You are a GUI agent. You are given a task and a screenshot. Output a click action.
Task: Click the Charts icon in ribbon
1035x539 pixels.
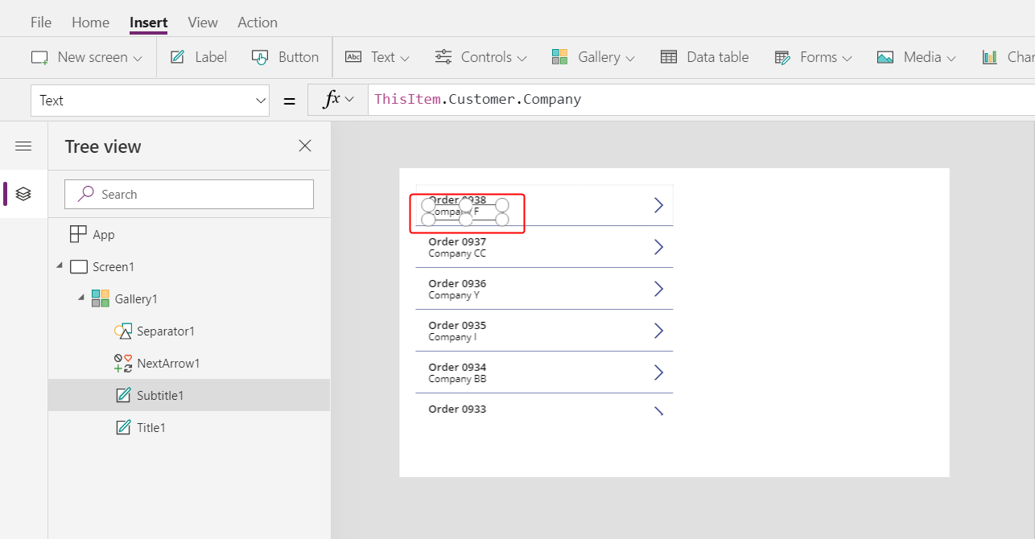click(990, 57)
